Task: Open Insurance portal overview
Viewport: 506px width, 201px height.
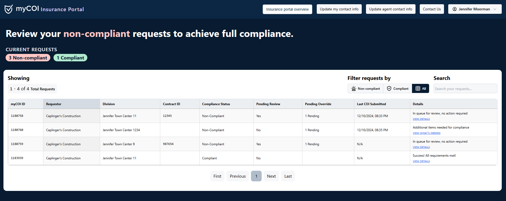Action: click(287, 9)
